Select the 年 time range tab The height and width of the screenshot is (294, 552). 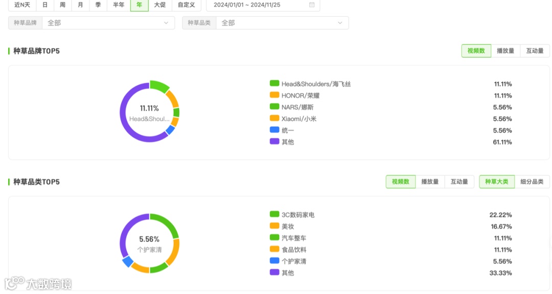140,5
